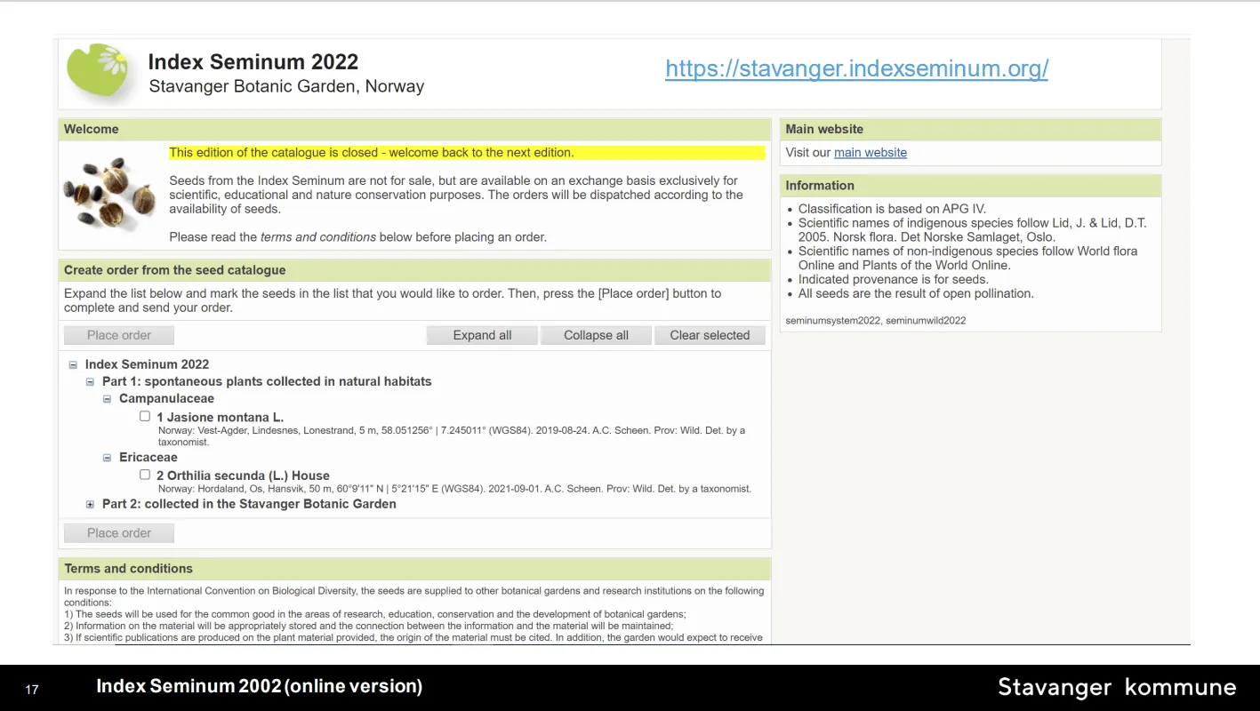The image size is (1260, 711).
Task: Open the main website link
Action: point(871,153)
